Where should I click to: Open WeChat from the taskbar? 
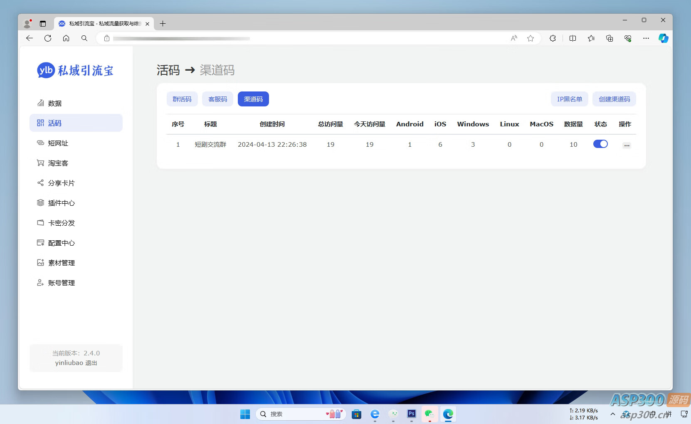click(x=429, y=414)
